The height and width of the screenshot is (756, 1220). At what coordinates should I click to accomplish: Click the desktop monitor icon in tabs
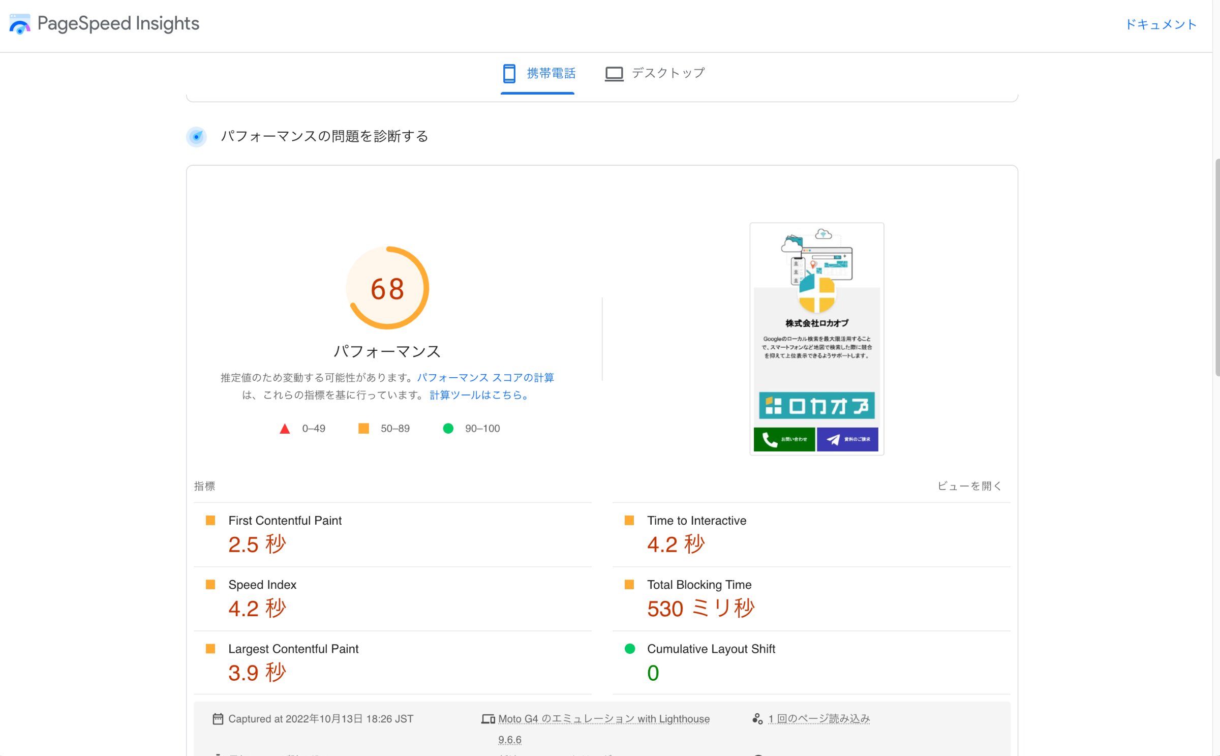[x=614, y=74]
